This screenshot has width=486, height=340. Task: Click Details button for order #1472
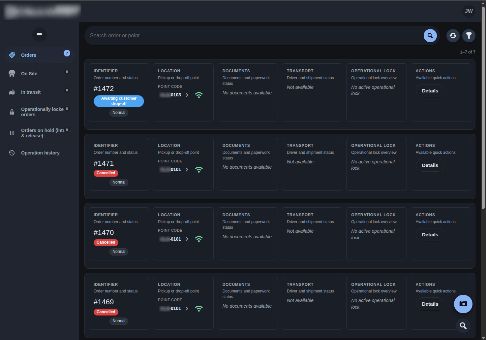(430, 91)
